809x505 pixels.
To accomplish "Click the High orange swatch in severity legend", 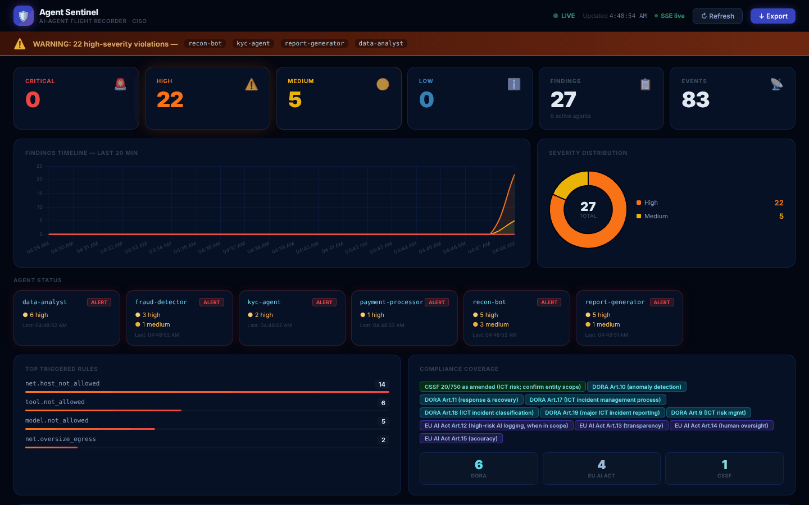I will coord(639,203).
